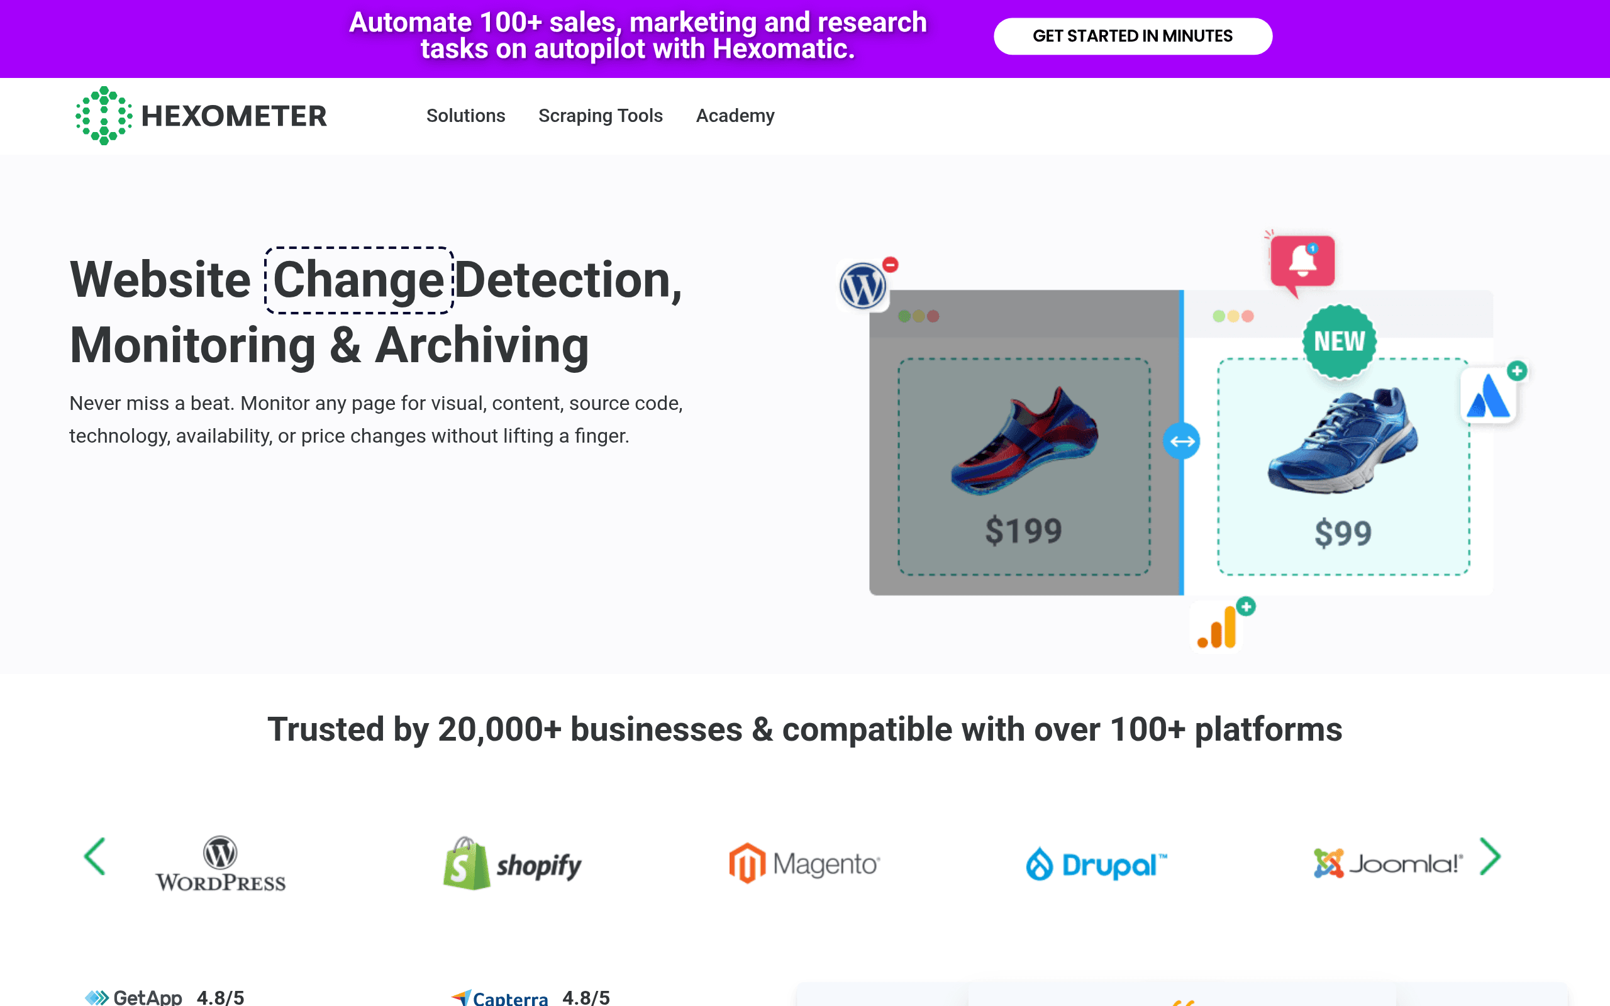This screenshot has width=1610, height=1006.
Task: Click the red notification bell icon
Action: [x=1301, y=262]
